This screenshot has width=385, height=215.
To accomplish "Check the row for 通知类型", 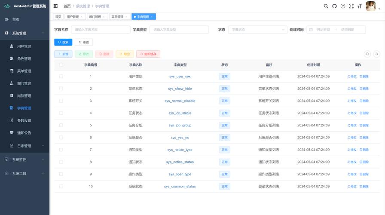I will (x=61, y=150).
